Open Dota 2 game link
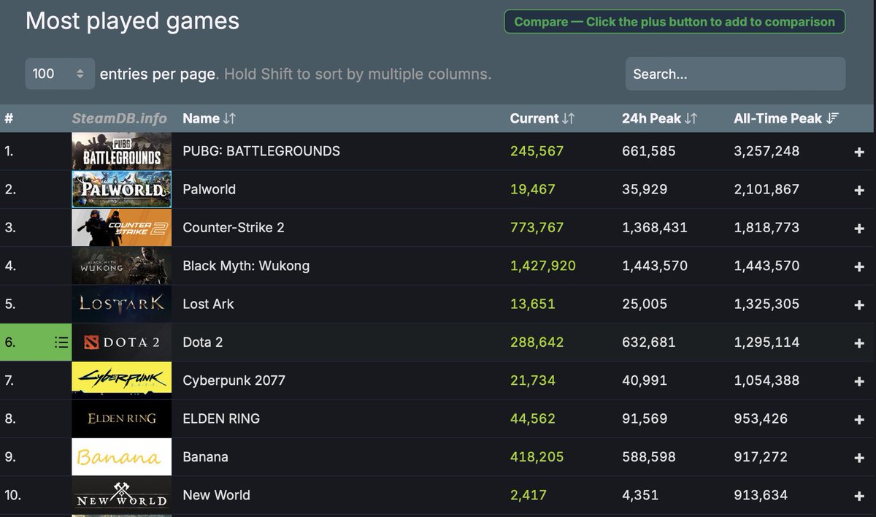The width and height of the screenshot is (876, 517). 202,342
